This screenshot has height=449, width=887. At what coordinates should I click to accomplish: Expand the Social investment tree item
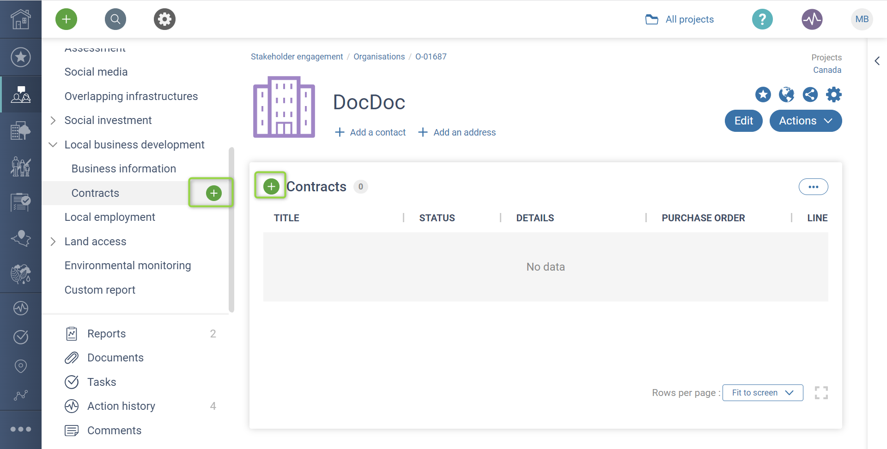pos(53,120)
